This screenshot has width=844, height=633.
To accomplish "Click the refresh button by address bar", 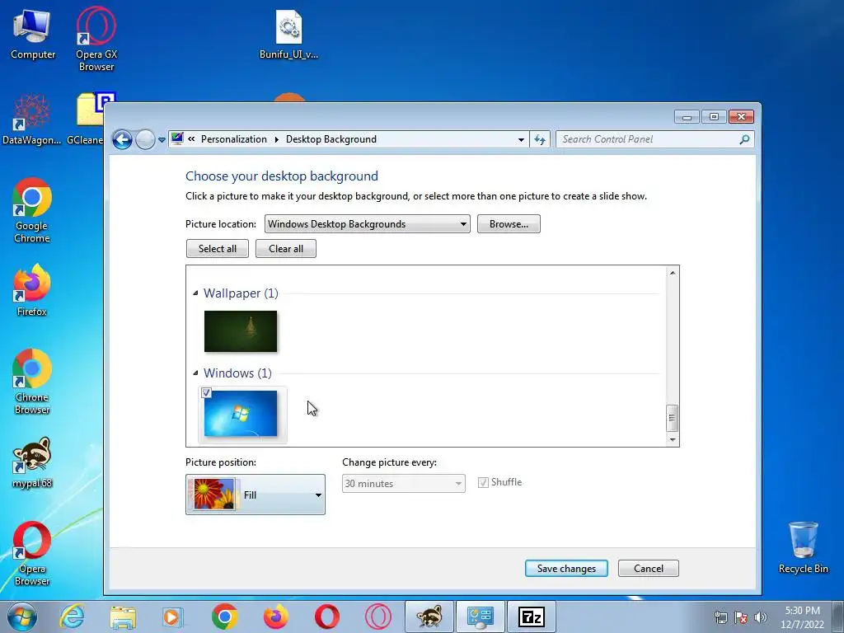I will 539,139.
